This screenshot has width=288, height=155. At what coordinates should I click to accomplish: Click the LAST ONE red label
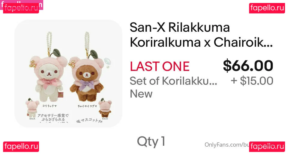tap(160, 66)
